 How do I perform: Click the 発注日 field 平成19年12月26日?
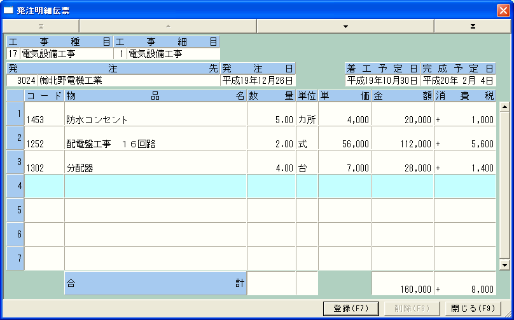(x=258, y=81)
